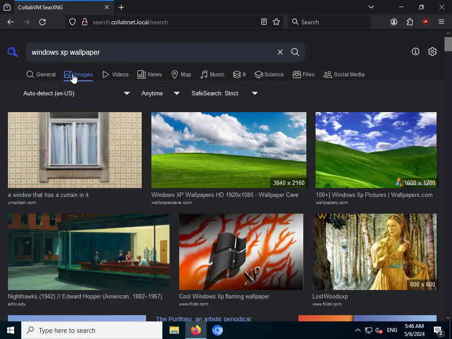452x339 pixels.
Task: Switch to the Files category
Action: 303,74
